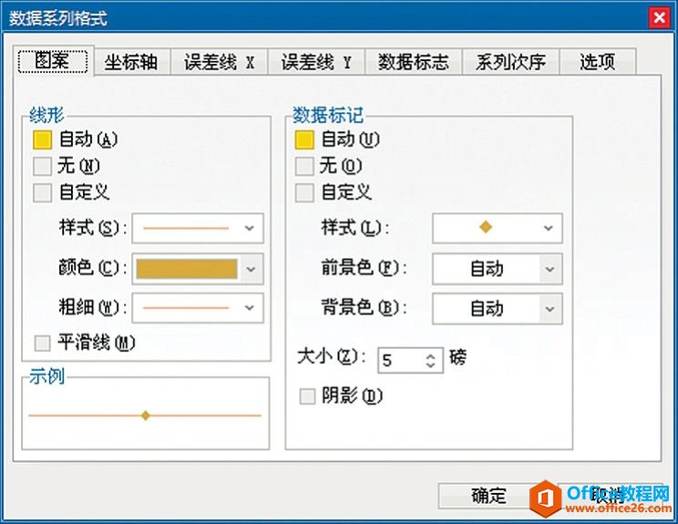Image resolution: width=678 pixels, height=524 pixels.
Task: Open the 背景色(B) dropdown
Action: [498, 309]
